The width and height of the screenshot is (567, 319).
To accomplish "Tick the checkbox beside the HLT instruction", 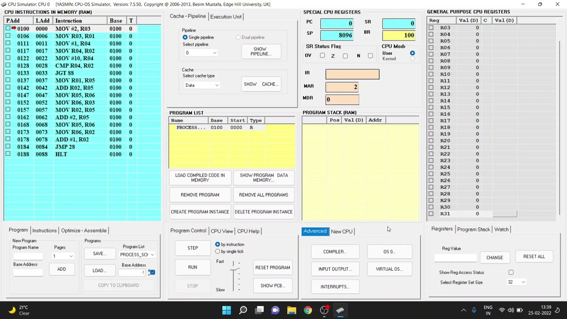I will tap(8, 154).
